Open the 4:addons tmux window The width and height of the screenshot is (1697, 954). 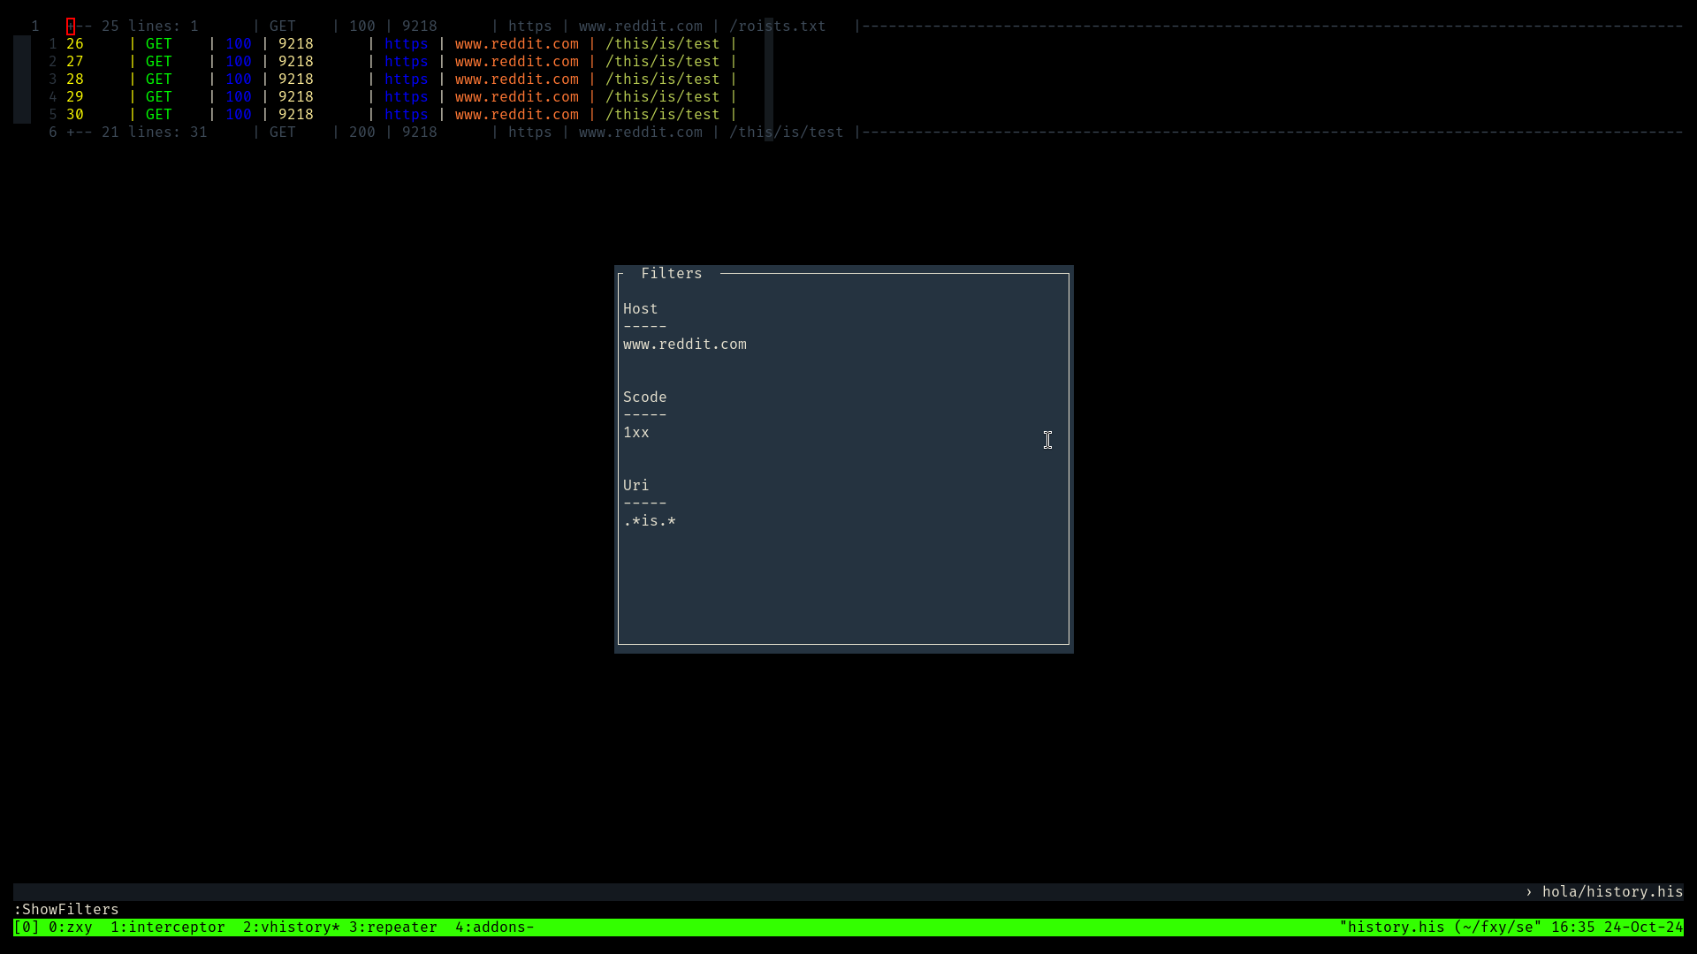[493, 927]
